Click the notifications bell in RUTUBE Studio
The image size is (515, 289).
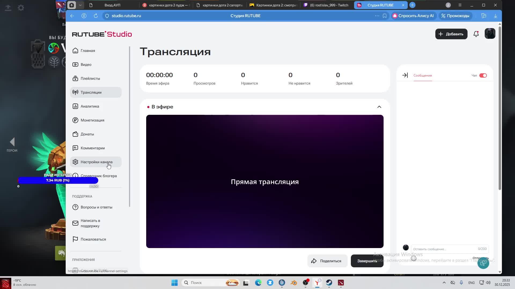(x=476, y=34)
